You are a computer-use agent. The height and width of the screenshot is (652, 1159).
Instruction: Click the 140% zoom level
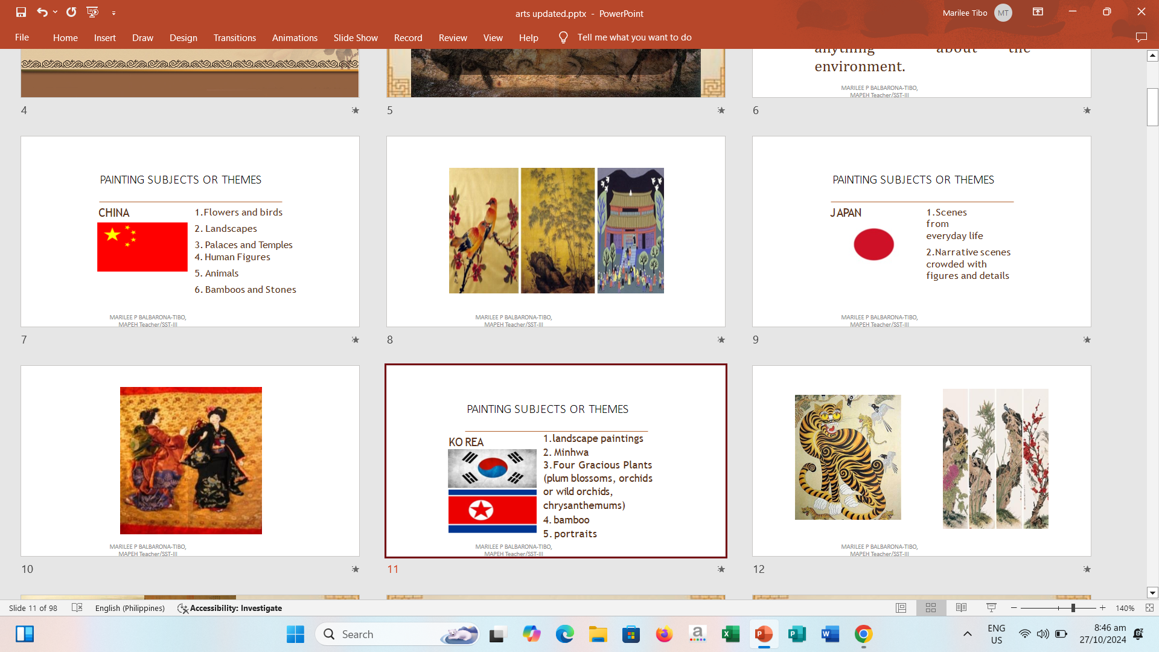(x=1125, y=608)
